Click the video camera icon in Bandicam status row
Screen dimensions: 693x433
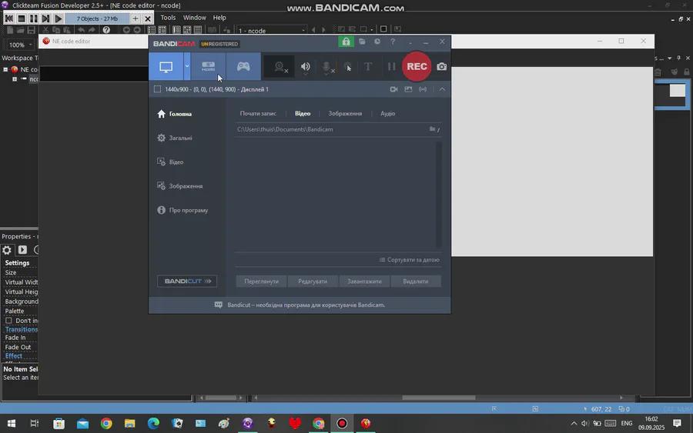(x=393, y=89)
